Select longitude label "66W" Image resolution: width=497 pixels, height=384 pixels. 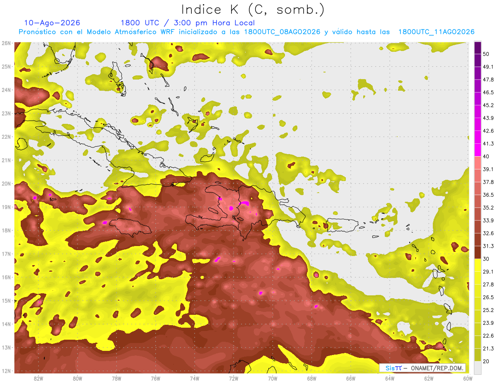tap(351, 379)
